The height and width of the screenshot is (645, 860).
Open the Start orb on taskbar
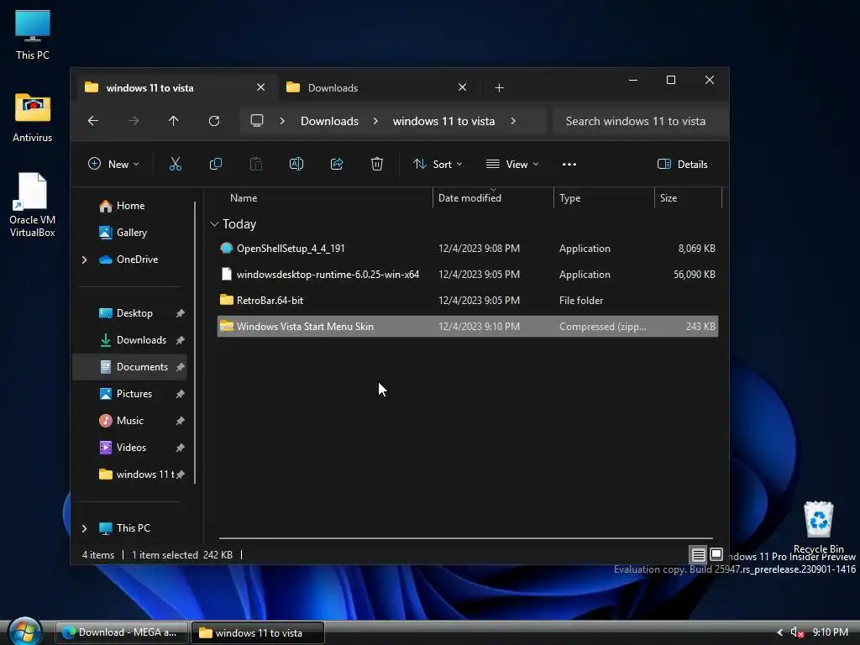pos(24,632)
